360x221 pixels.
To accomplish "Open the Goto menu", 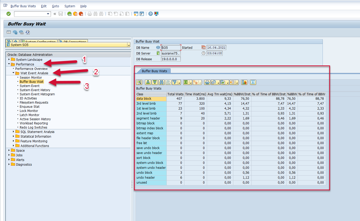I will (55, 6).
